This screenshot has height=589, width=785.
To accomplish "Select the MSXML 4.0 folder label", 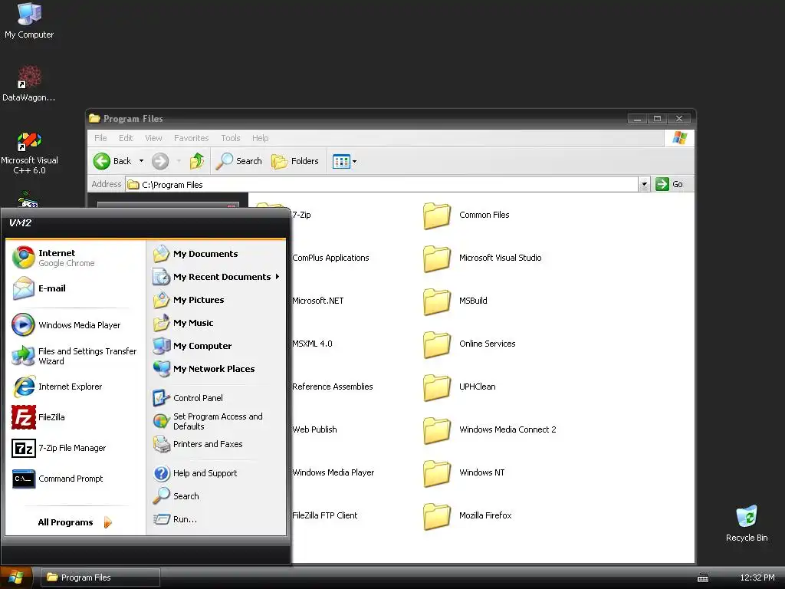I will coord(313,344).
